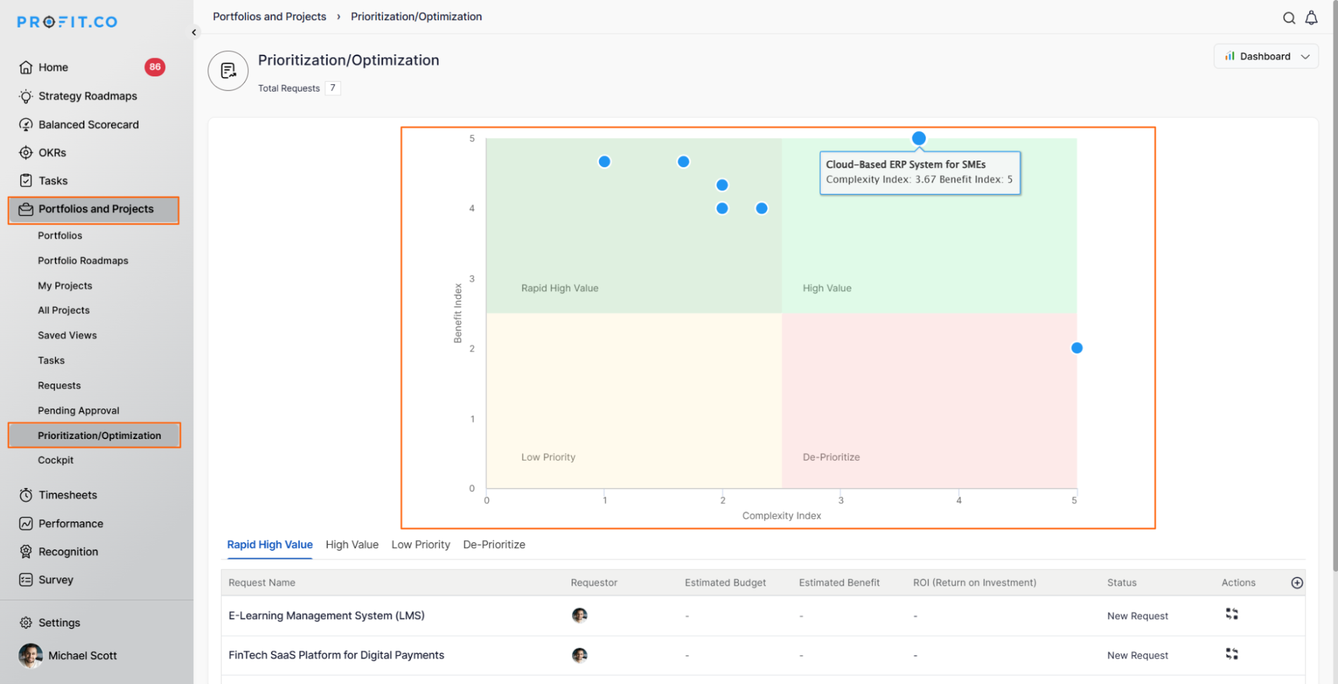Screen dimensions: 1338x684
Task: Switch to the High Value tab
Action: coord(351,545)
